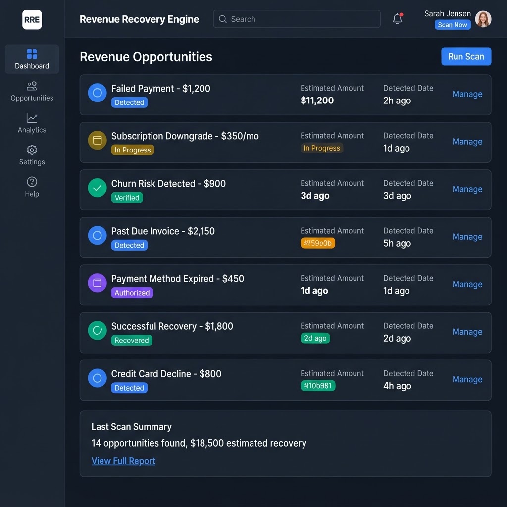
Task: Click the RRE logo icon
Action: (x=32, y=19)
